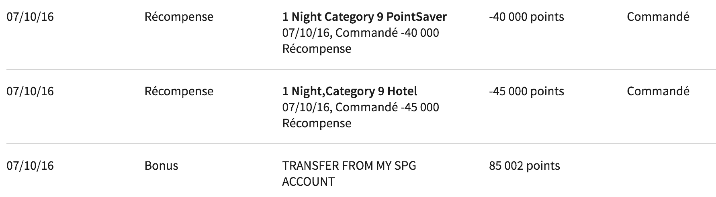Screen dimensions: 716x197
Task: Click the date of Category 9 Hotel row
Action: pyautogui.click(x=30, y=91)
